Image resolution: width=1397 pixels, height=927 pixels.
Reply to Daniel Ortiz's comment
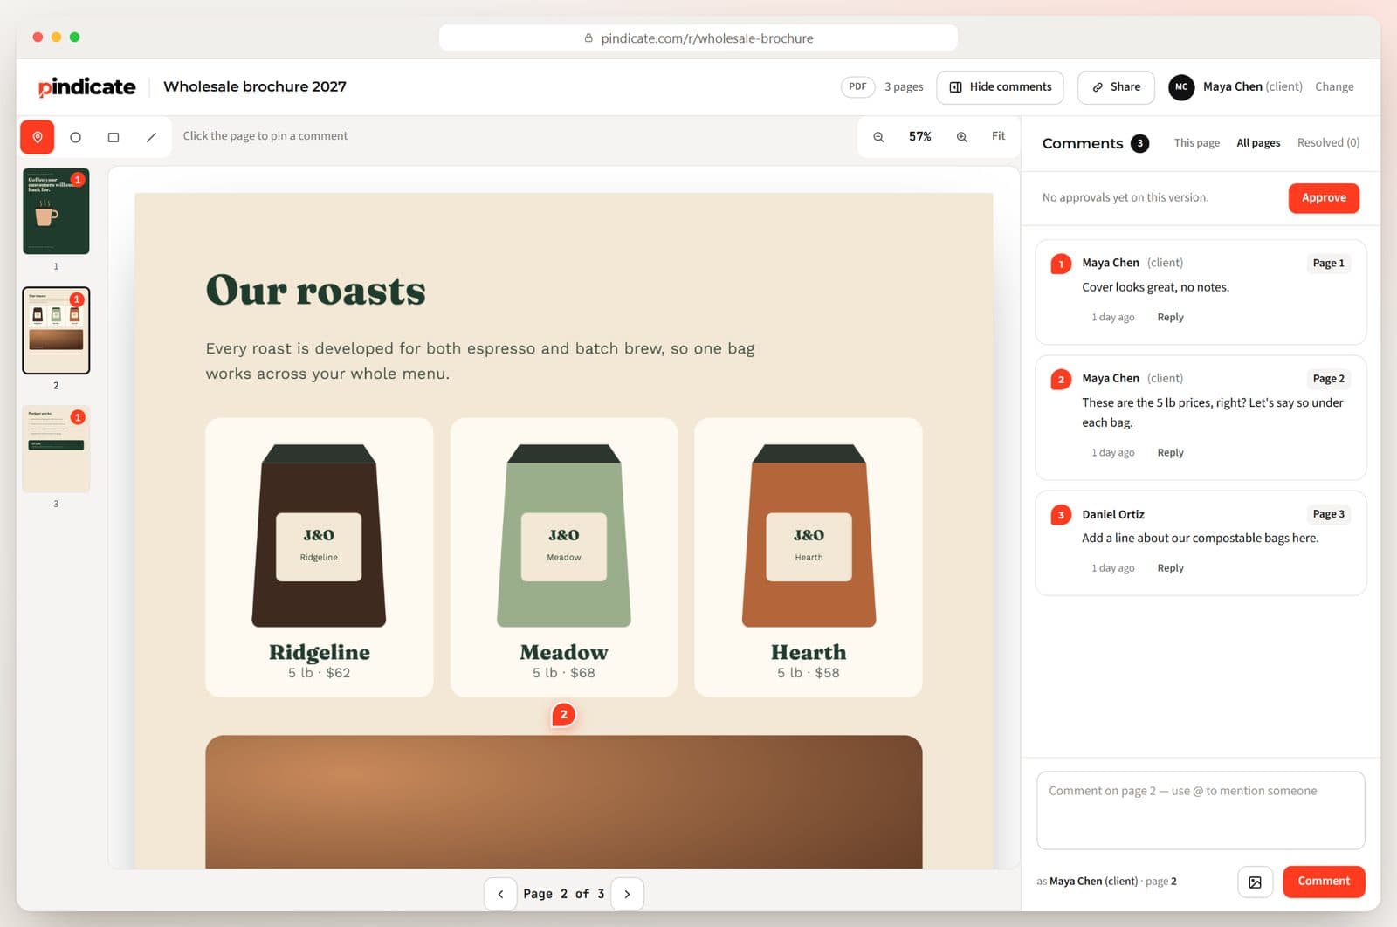click(1170, 568)
